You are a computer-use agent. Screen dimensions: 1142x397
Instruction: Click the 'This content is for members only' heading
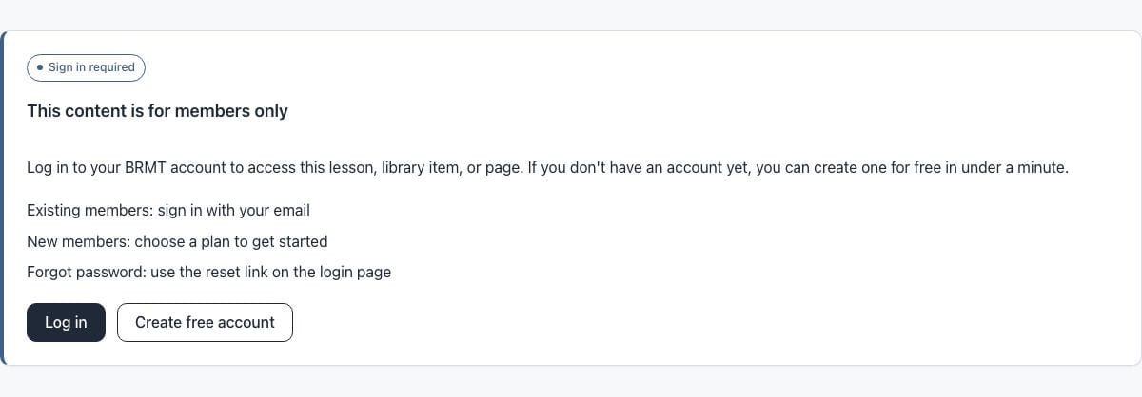157,111
